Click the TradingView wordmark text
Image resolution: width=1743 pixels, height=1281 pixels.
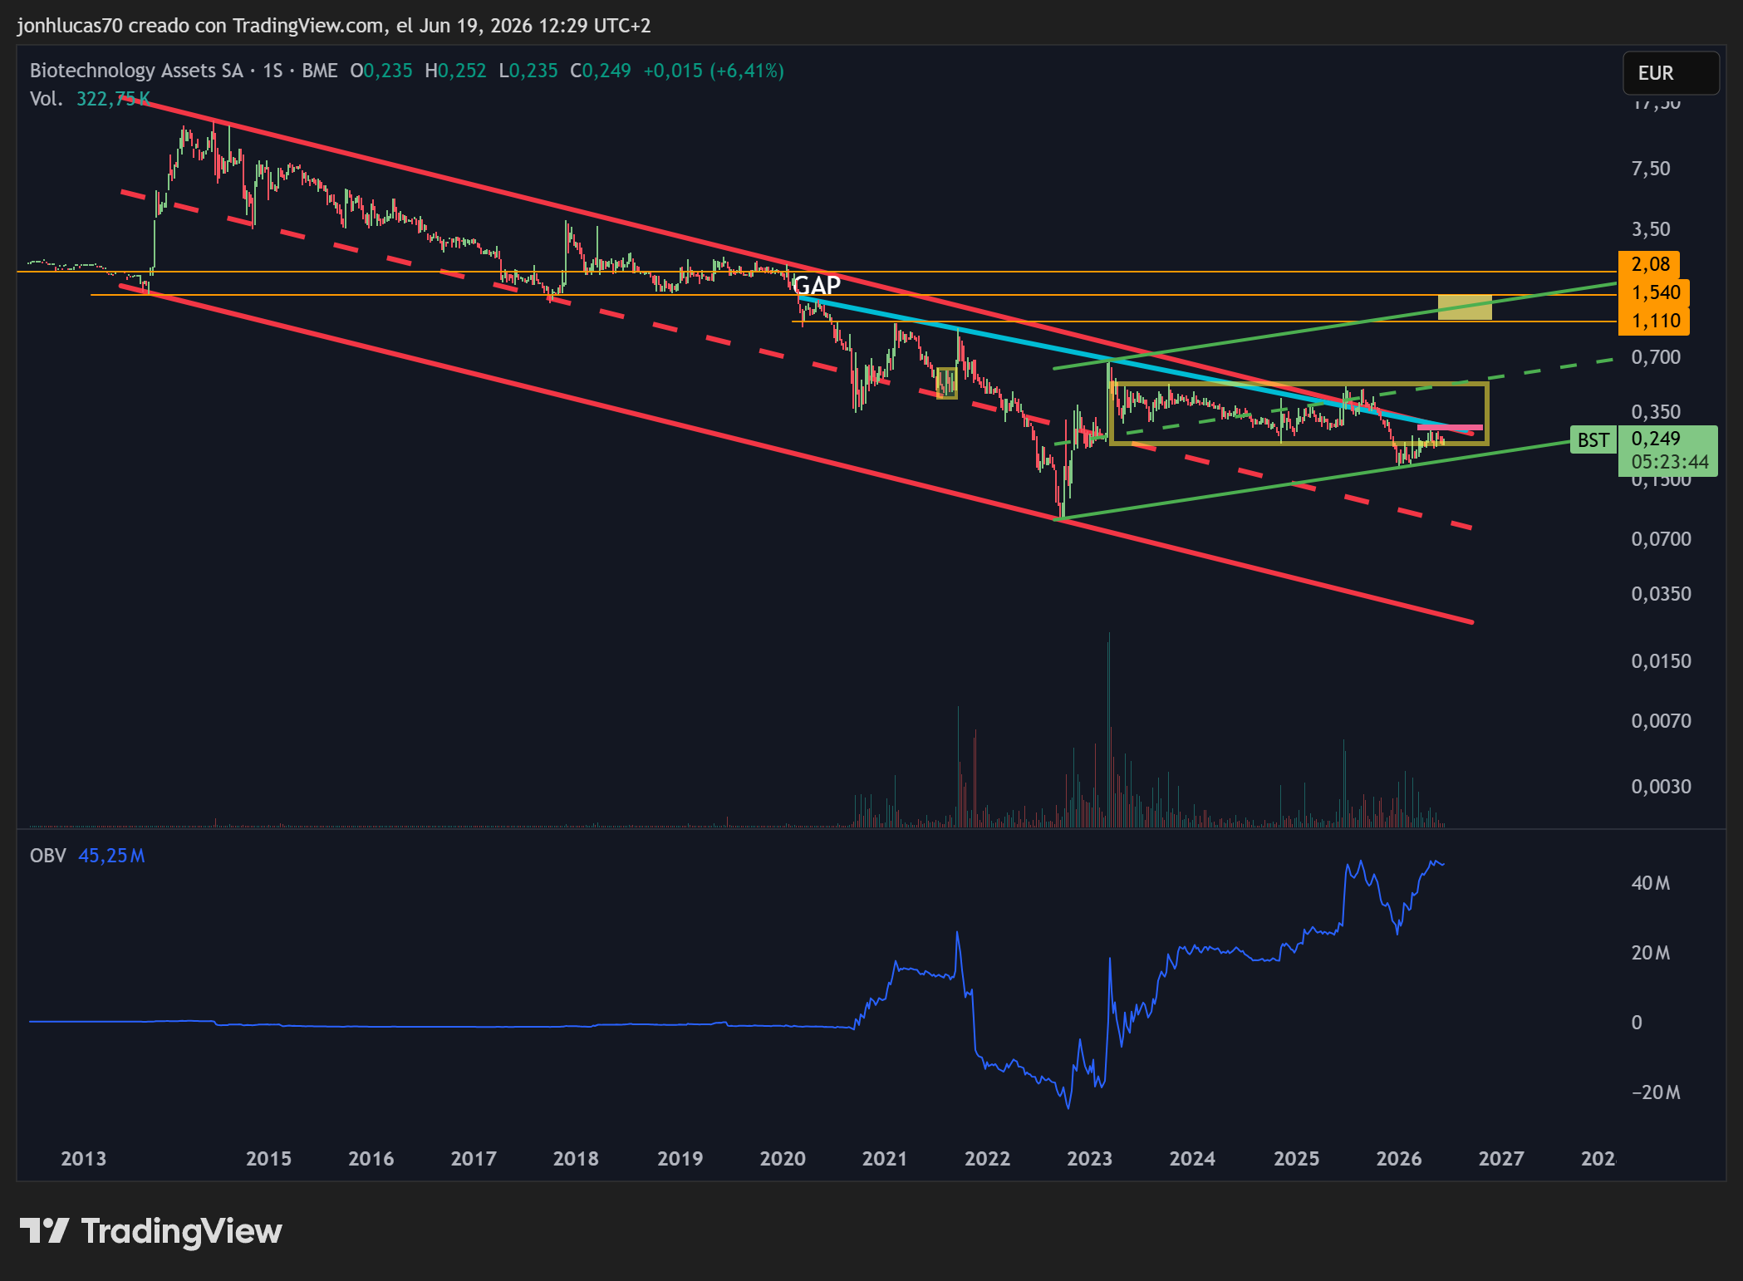pyautogui.click(x=182, y=1231)
